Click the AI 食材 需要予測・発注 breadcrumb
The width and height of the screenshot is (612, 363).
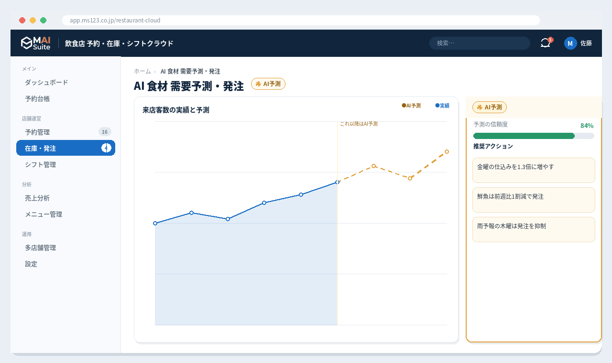click(190, 71)
